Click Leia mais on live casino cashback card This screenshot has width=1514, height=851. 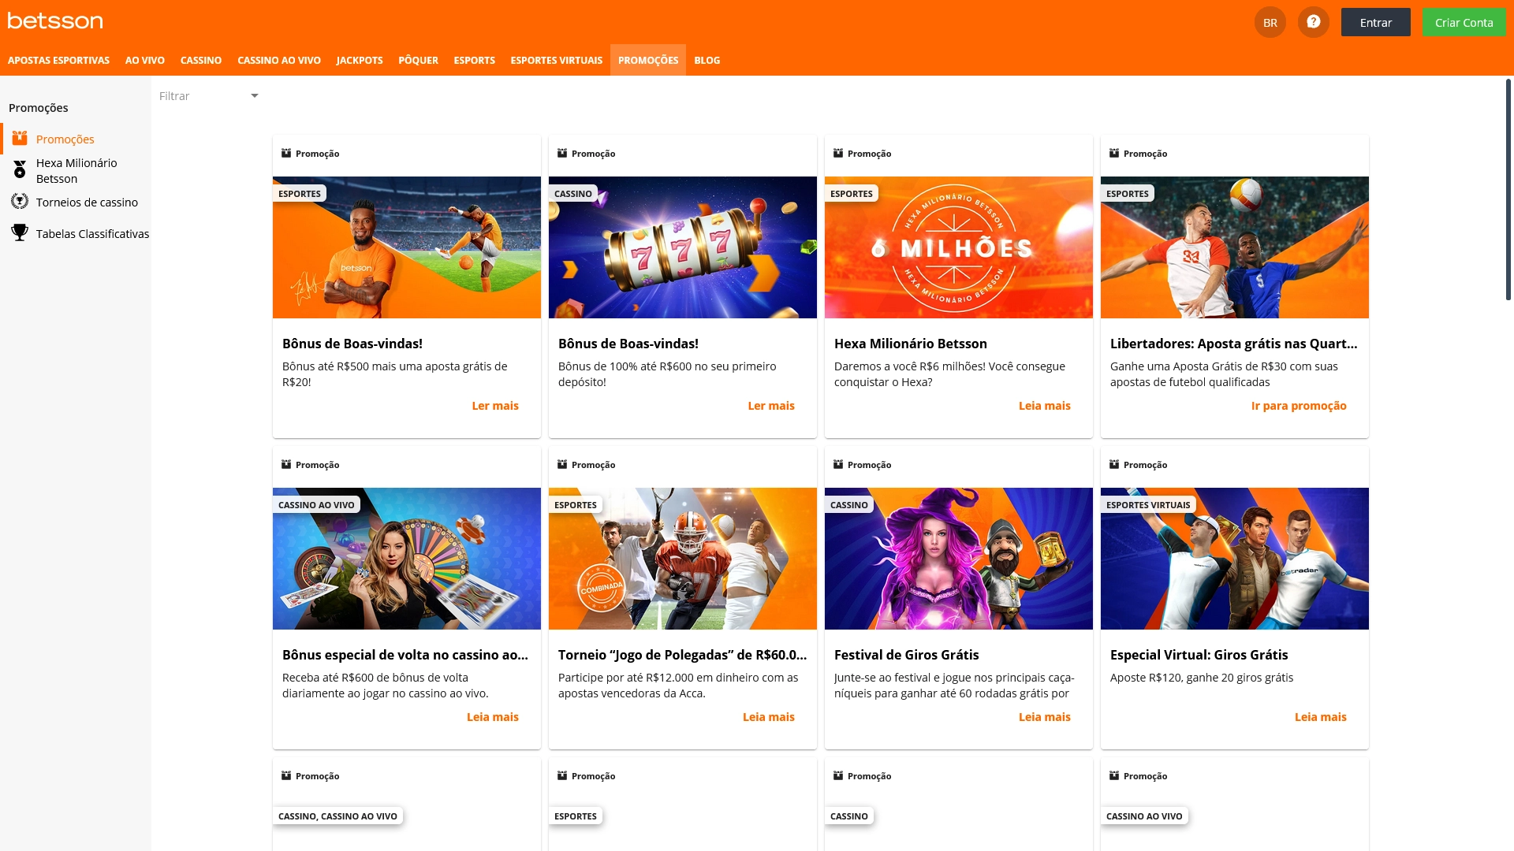click(493, 716)
